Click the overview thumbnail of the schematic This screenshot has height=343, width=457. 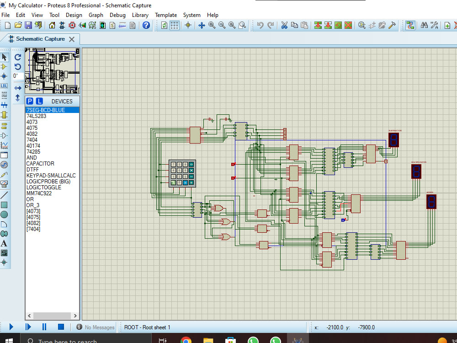click(x=52, y=71)
